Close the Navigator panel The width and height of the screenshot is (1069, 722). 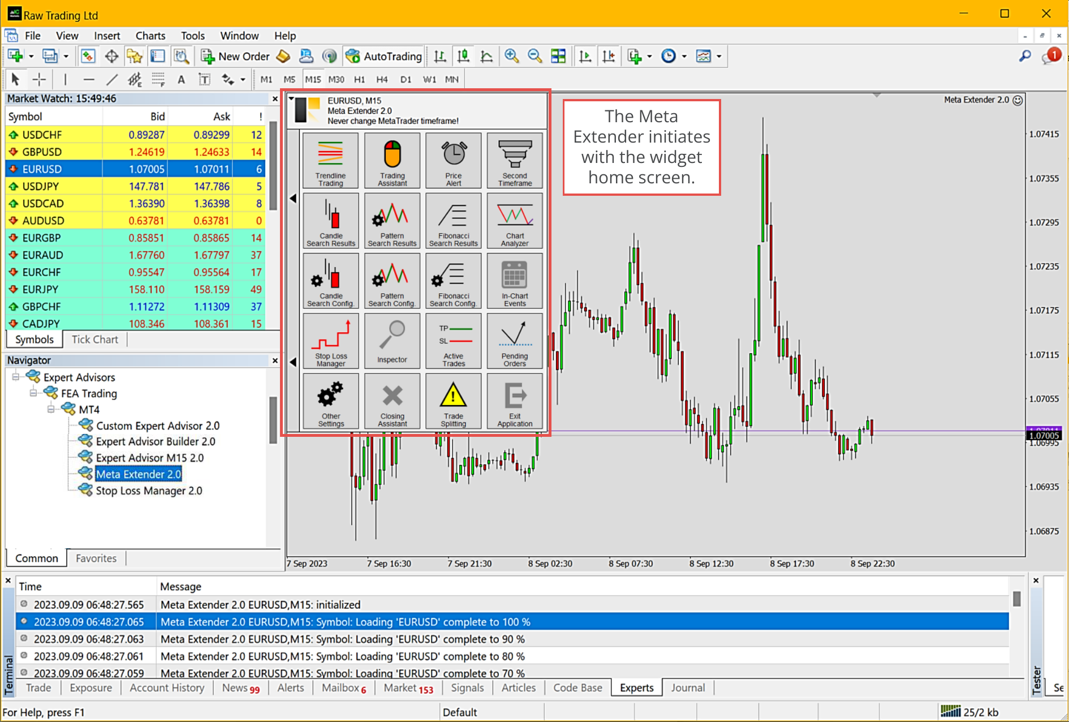(x=275, y=360)
